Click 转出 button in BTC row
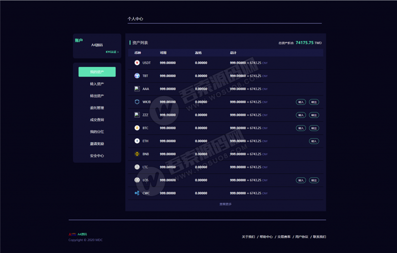This screenshot has width=397, height=253. (x=314, y=128)
